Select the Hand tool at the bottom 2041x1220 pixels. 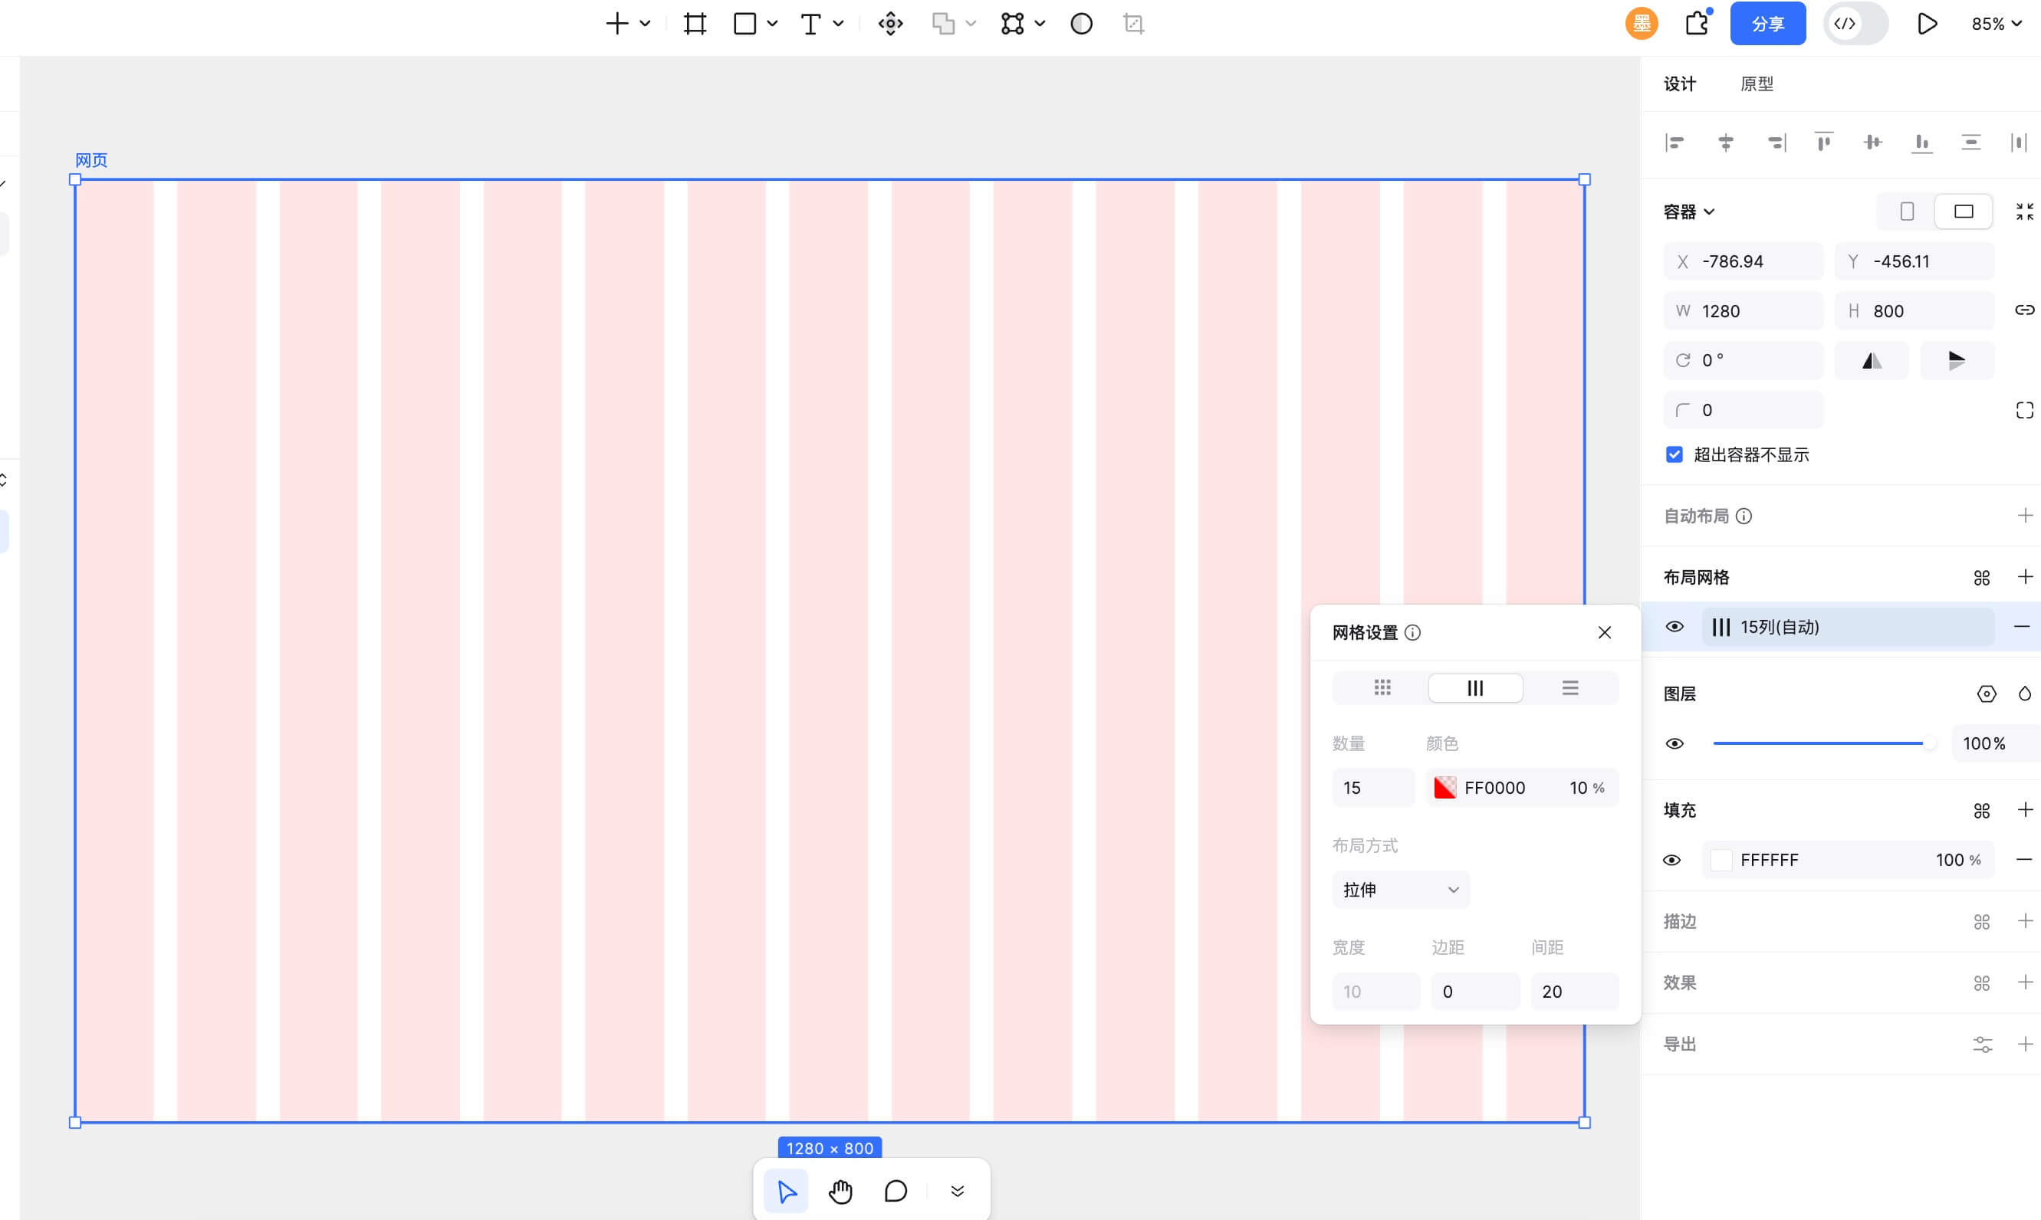tap(840, 1190)
